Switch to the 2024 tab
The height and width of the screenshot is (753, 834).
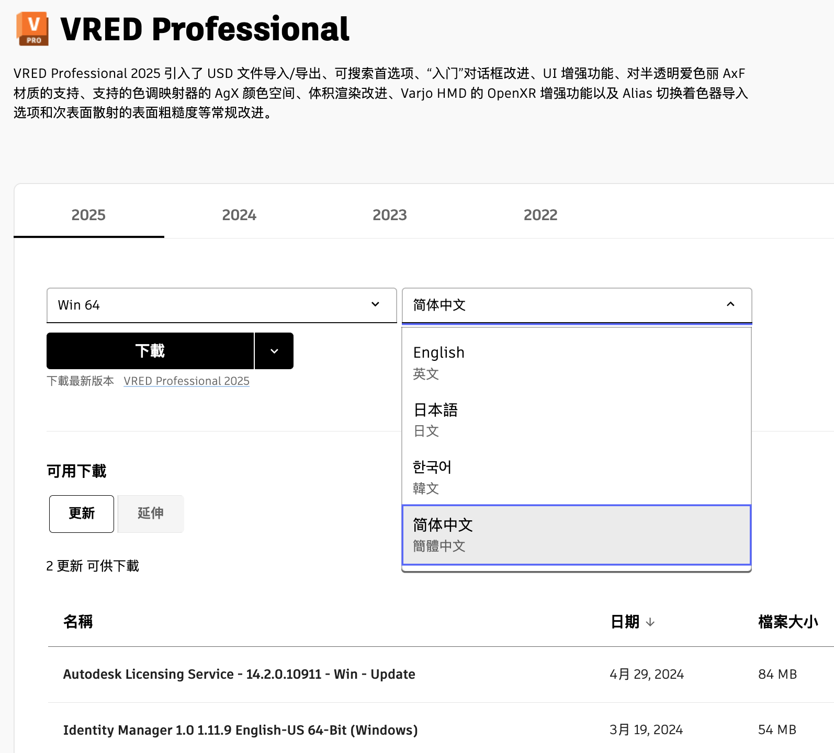point(239,215)
